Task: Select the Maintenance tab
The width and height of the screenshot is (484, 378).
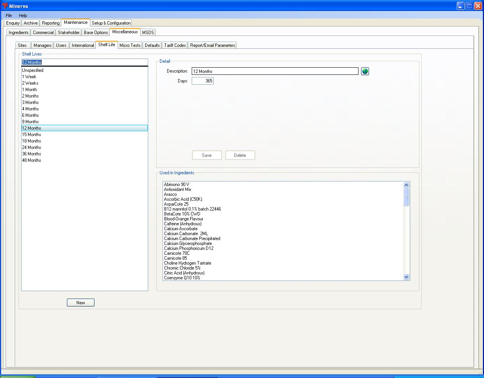Action: tap(76, 23)
